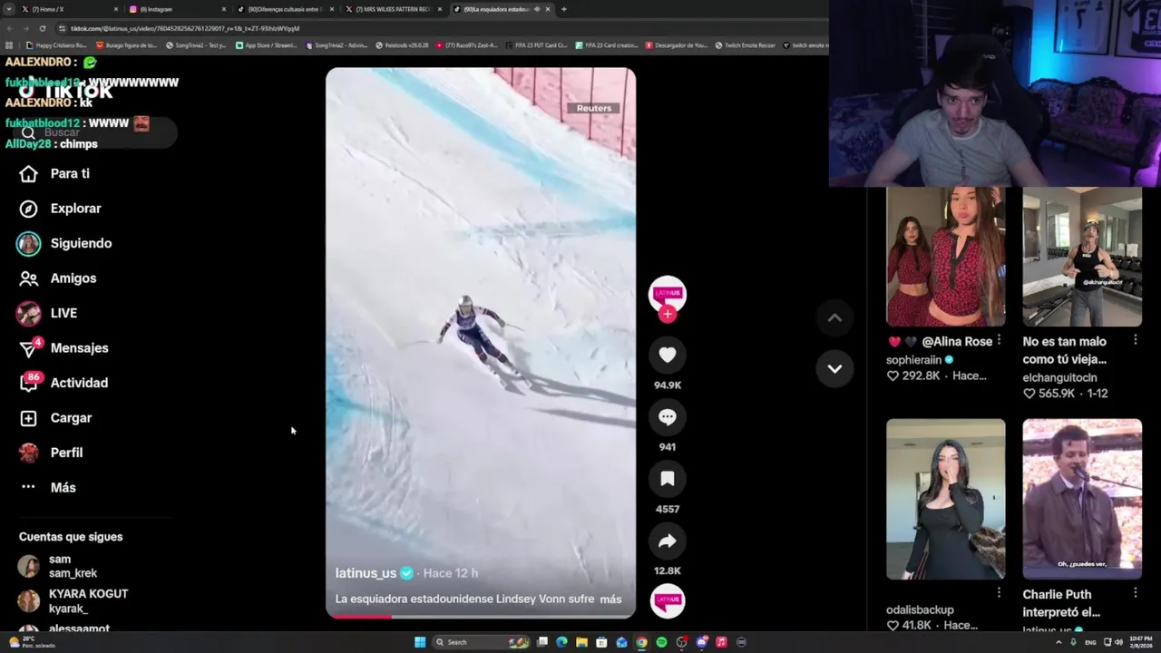Screen dimensions: 1161x653
Task: Show hidden system tray icons
Action: coord(1059,642)
